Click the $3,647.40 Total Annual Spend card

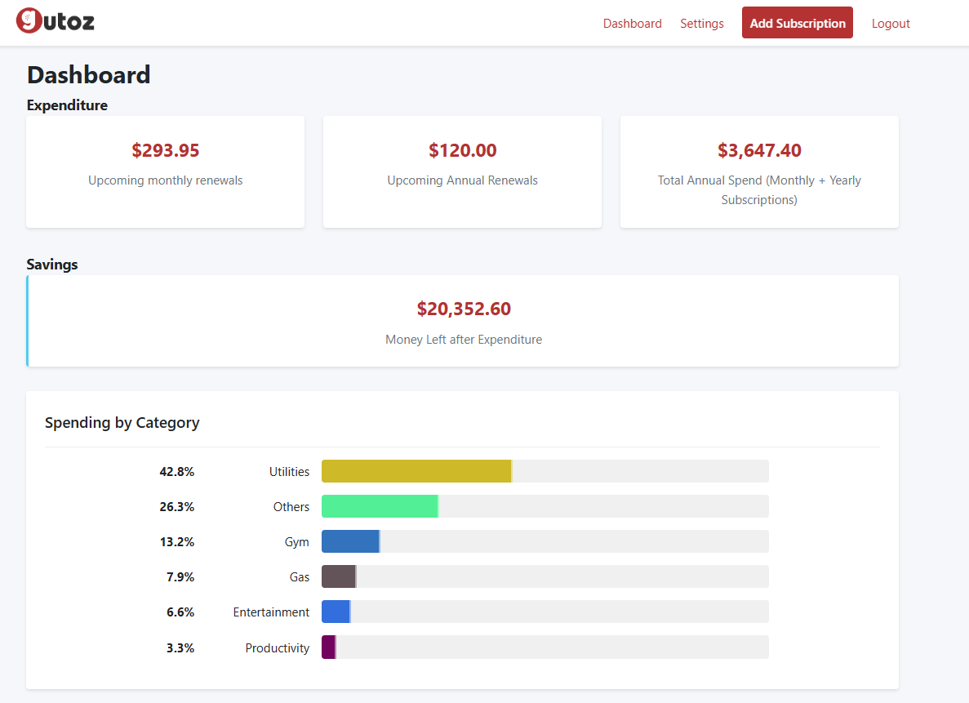(x=759, y=171)
